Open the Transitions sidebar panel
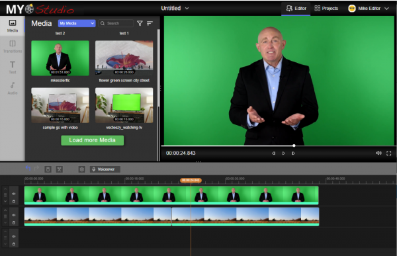 click(x=13, y=46)
